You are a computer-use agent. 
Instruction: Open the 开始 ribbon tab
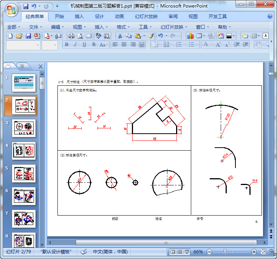59,16
